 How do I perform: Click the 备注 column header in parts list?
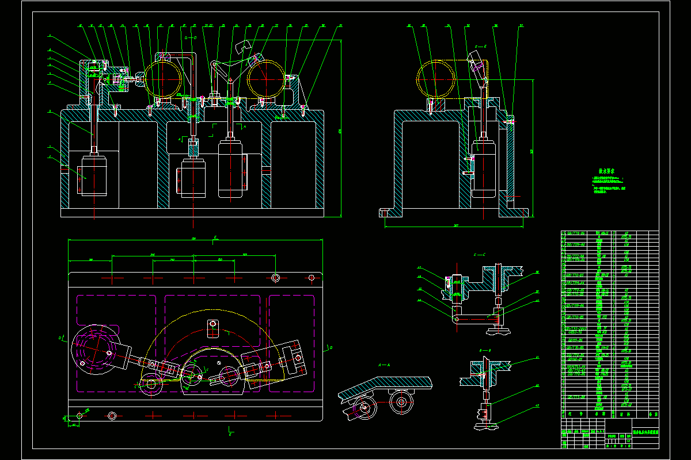(x=653, y=413)
